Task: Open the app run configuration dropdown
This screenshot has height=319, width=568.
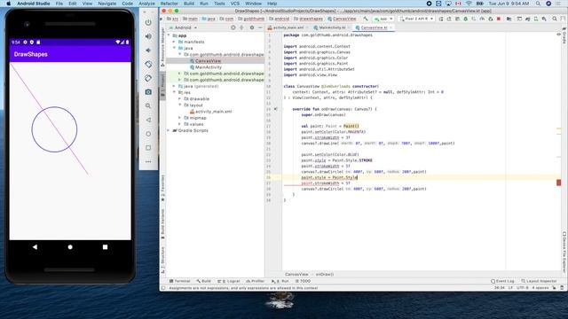Action: click(383, 19)
